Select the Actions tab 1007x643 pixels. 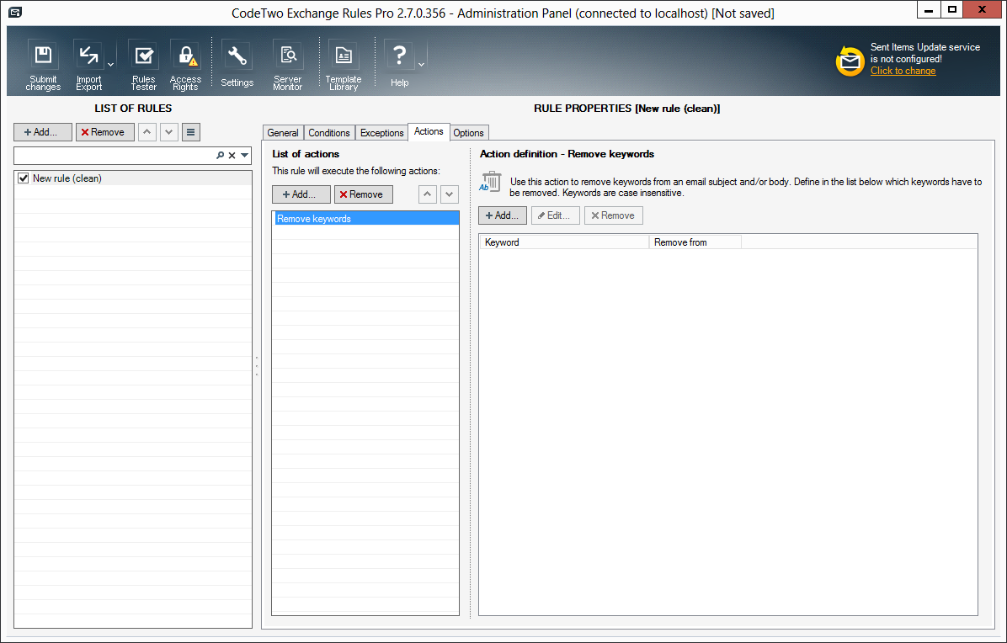[429, 131]
